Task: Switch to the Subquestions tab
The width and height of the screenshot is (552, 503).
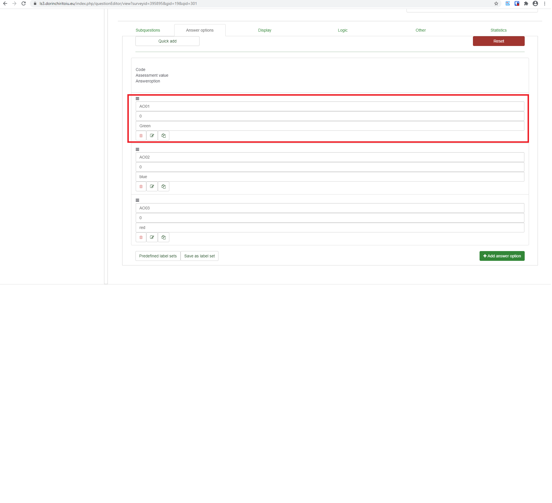Action: click(148, 30)
